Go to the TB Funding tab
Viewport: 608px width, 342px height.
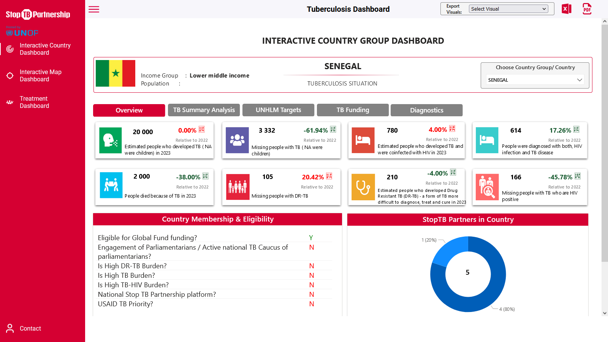tap(353, 110)
